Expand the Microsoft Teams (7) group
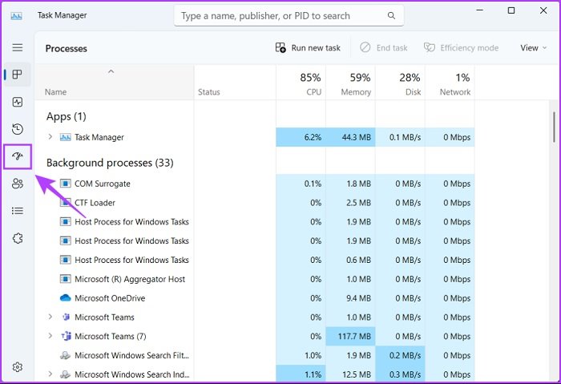 (50, 336)
